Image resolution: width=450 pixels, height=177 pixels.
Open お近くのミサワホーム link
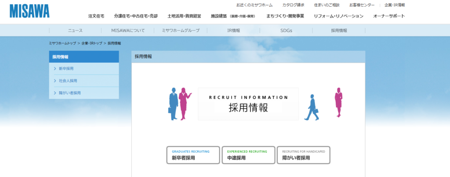pyautogui.click(x=254, y=5)
